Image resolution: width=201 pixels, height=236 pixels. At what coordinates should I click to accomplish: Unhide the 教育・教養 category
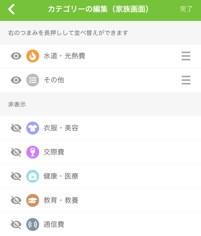point(16,200)
